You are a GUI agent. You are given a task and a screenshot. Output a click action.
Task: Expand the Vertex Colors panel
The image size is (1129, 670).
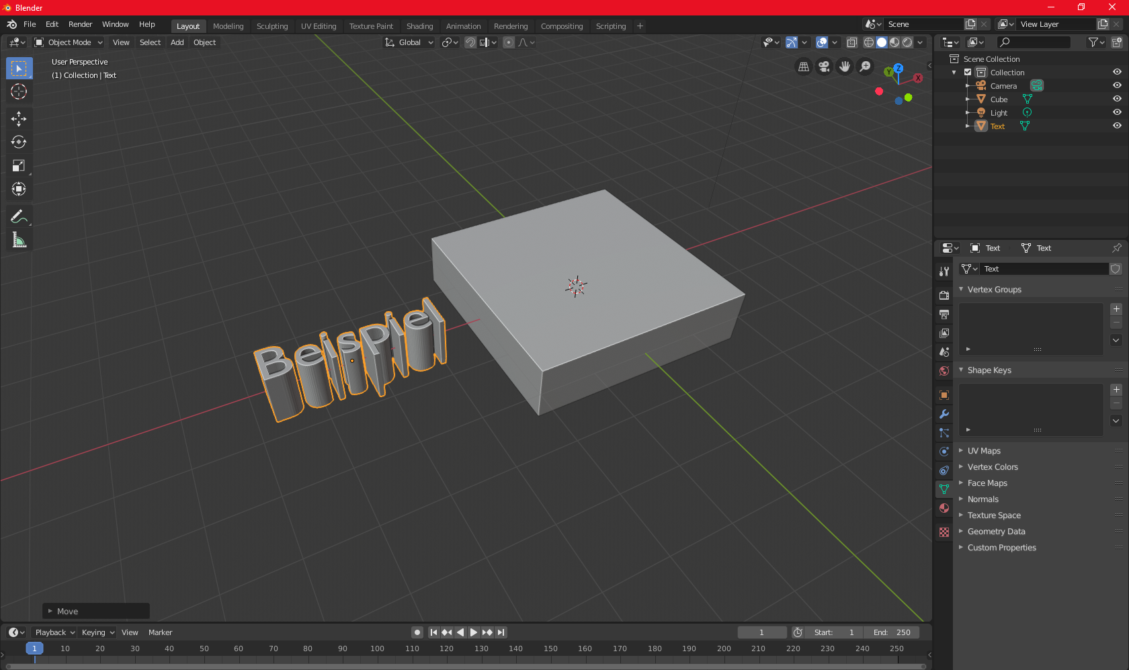coord(993,467)
